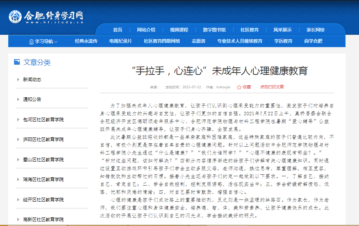359x226 pixels.
Task: Open 庐阳区社区教育学院 category
Action: point(43,140)
